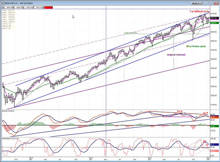Click the blue 65.71 StochRSI value tag

214,145
